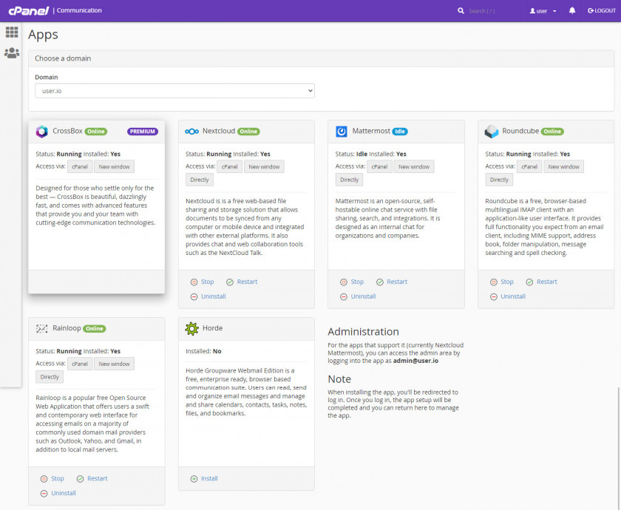Screen dimensions: 621x510
Task: Open Rainloop via cPanel button
Action: click(x=80, y=364)
